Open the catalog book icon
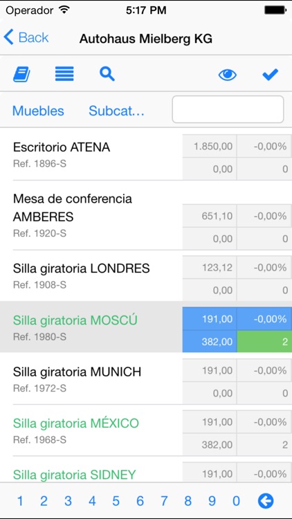292x519 pixels. pyautogui.click(x=21, y=74)
